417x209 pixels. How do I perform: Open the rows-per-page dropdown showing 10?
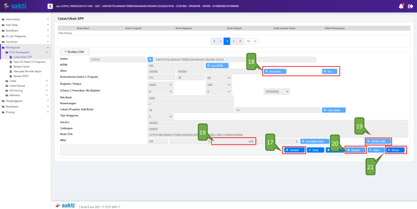tap(251, 41)
